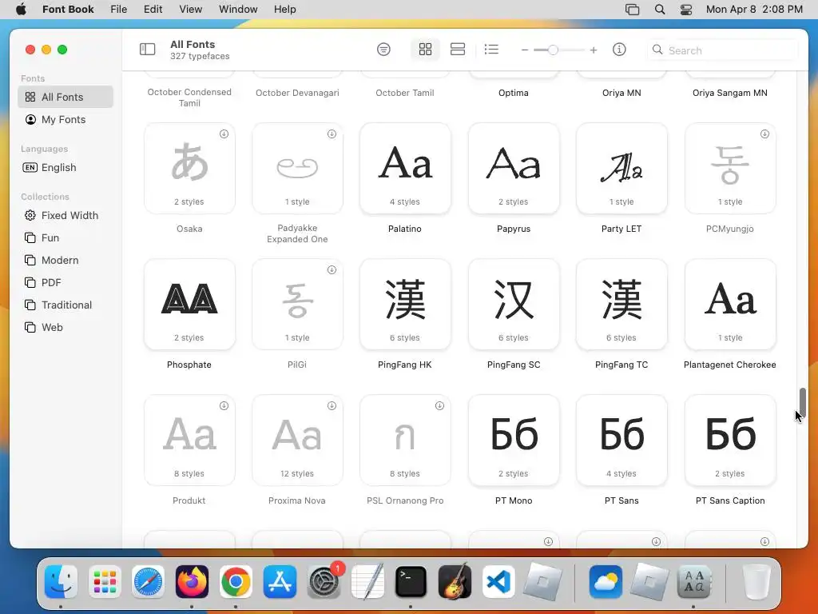Screen dimensions: 818x614
Task: Open the File menu
Action: pos(119,10)
